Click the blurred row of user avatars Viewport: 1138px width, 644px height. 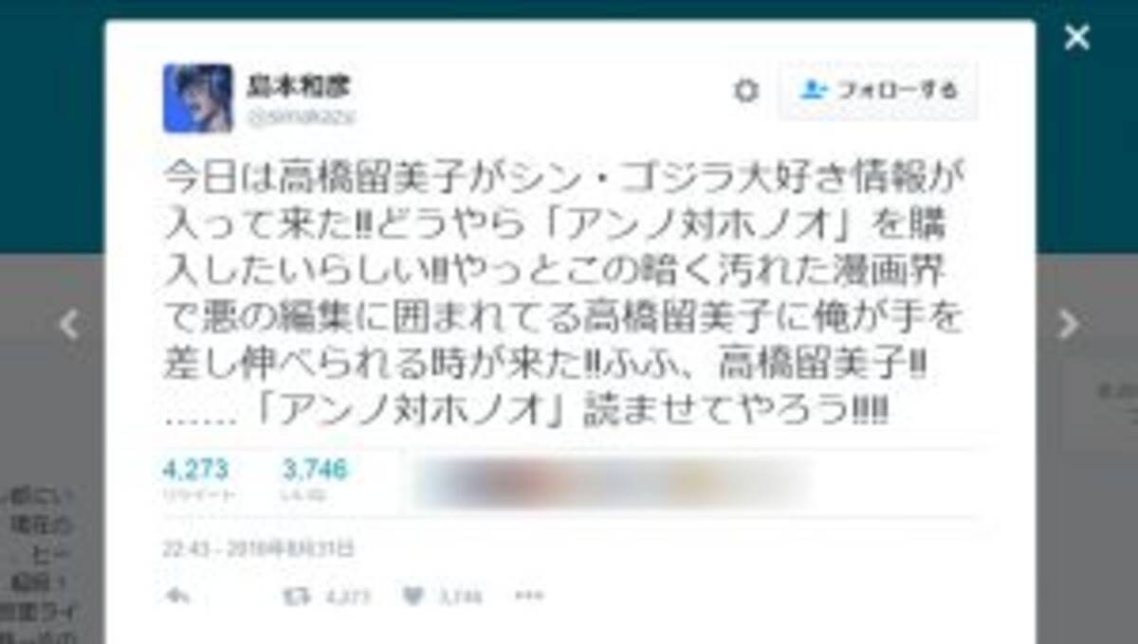[x=612, y=482]
